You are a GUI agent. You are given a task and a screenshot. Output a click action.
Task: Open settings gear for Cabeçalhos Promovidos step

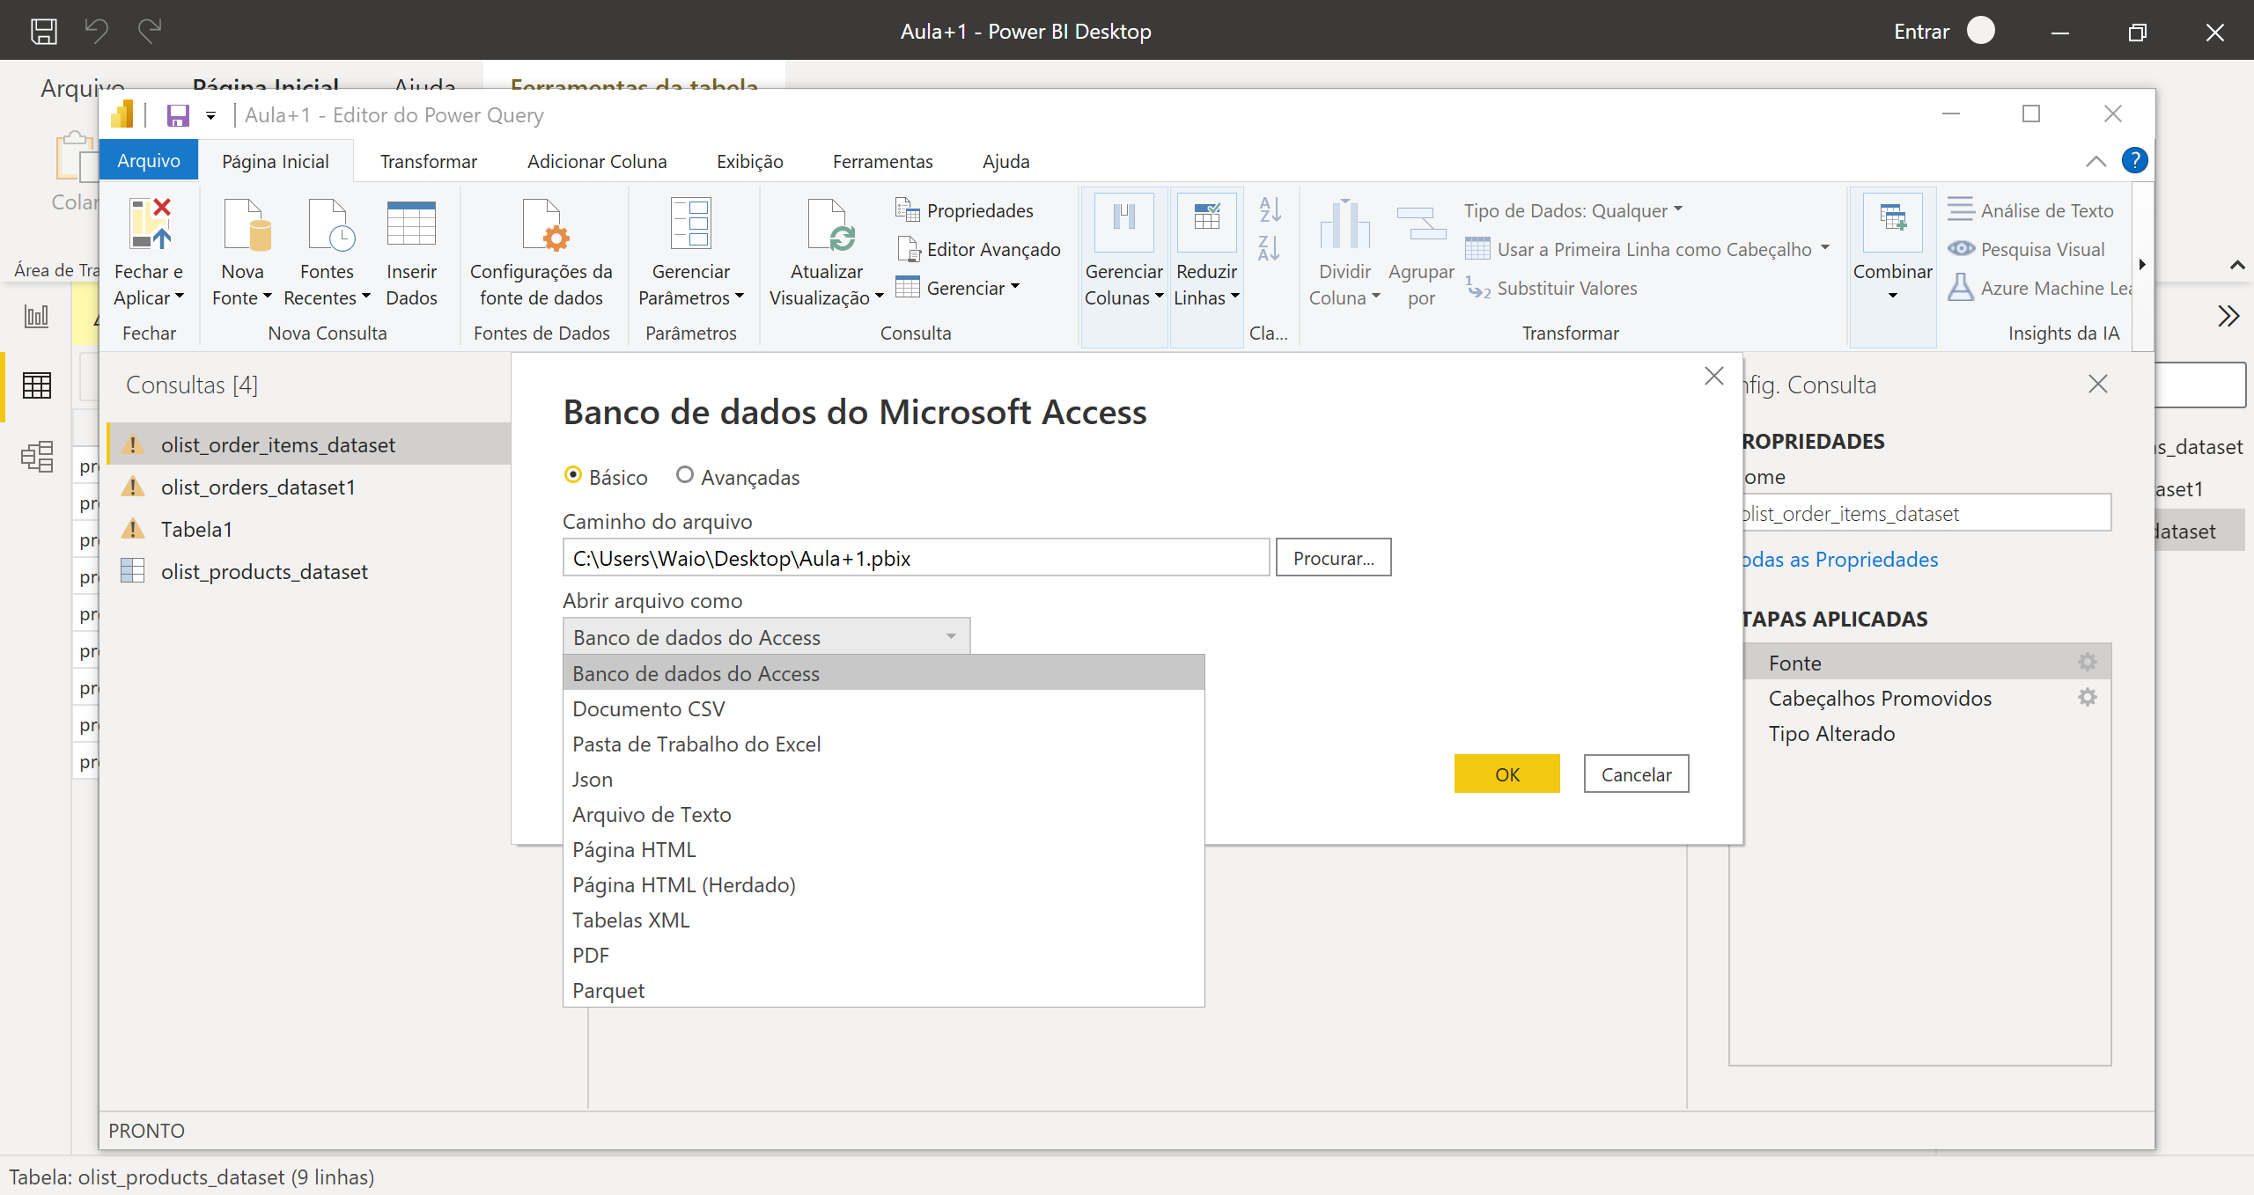(2088, 697)
